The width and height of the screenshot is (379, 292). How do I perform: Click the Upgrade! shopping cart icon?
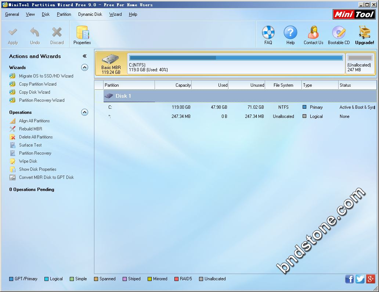point(365,32)
